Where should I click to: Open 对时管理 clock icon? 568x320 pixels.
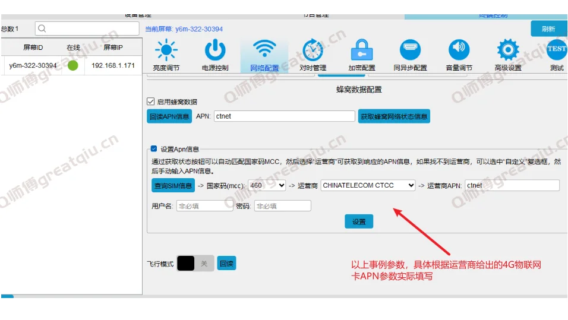click(x=313, y=51)
